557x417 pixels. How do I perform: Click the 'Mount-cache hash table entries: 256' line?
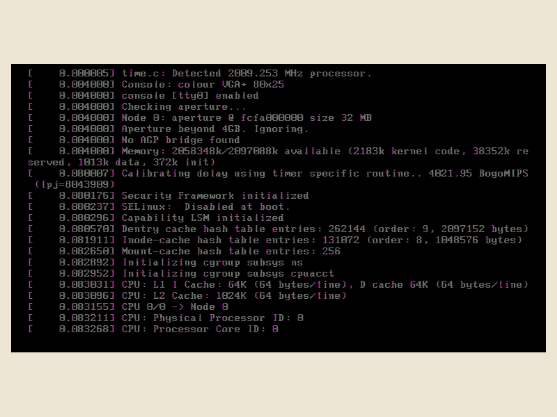[184, 252]
